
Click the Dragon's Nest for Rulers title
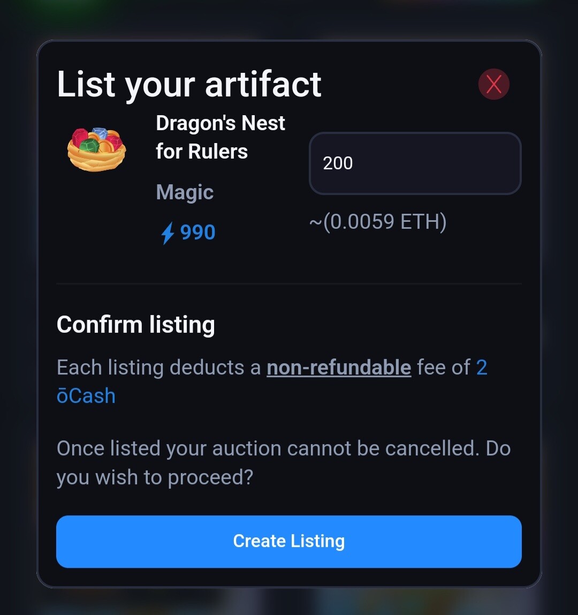pos(220,137)
